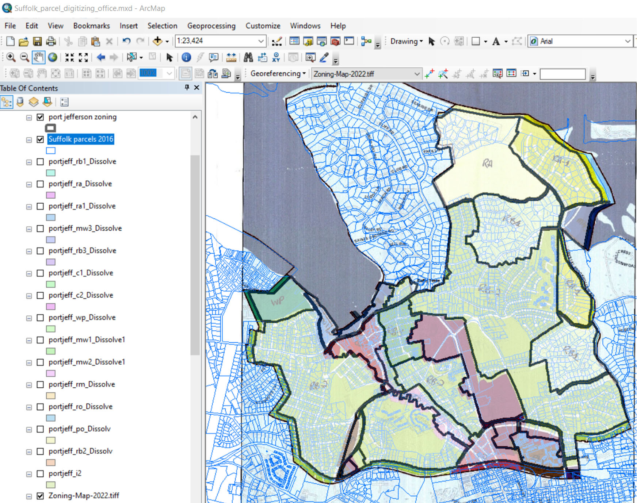Open the Georeferencing dropdown menu
The image size is (637, 503).
click(278, 73)
